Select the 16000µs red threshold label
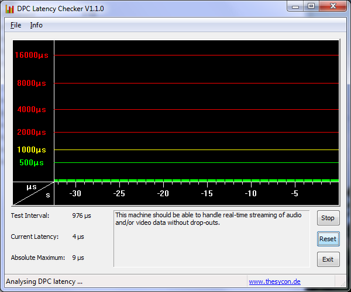This screenshot has height=292, width=351. (x=32, y=55)
